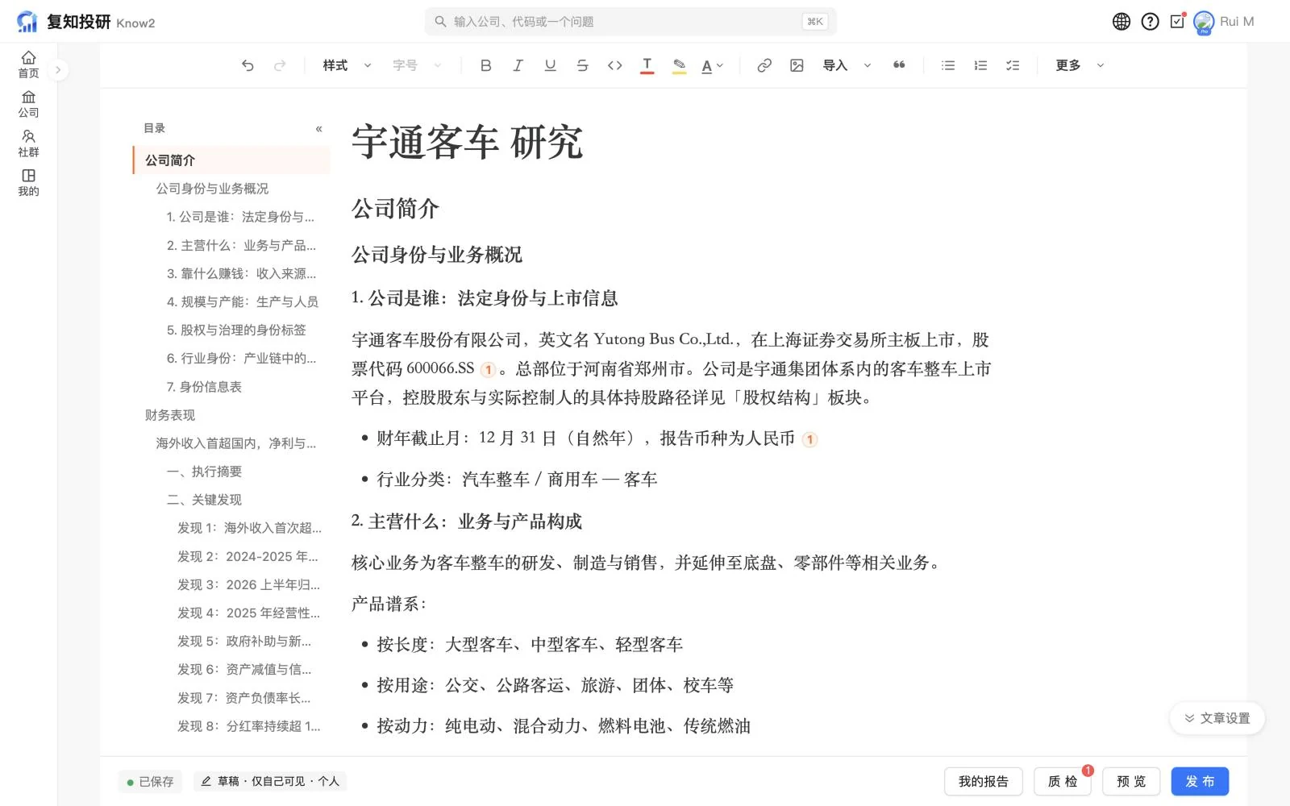Insert a block quote
The image size is (1290, 806).
coord(899,65)
